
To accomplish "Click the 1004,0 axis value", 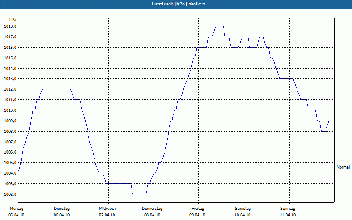I will 10,173.
